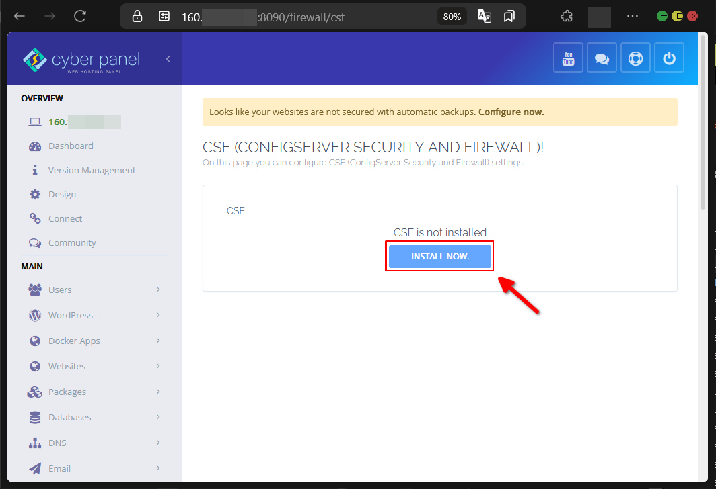
Task: Collapse the sidebar with the chevron
Action: pyautogui.click(x=168, y=59)
